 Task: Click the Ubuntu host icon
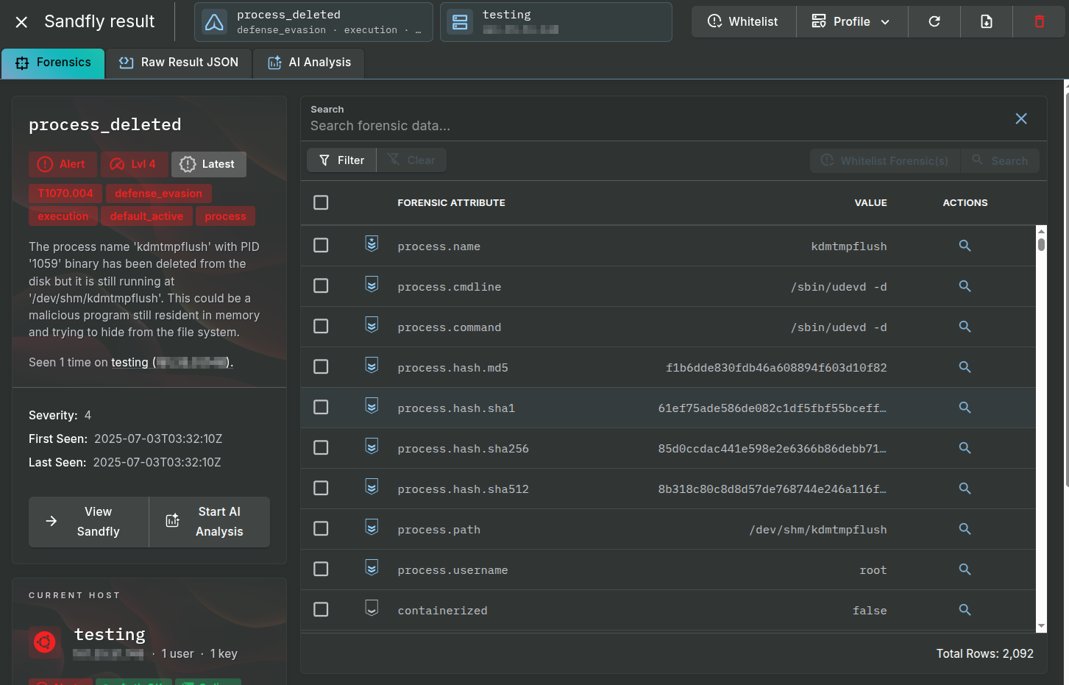45,642
